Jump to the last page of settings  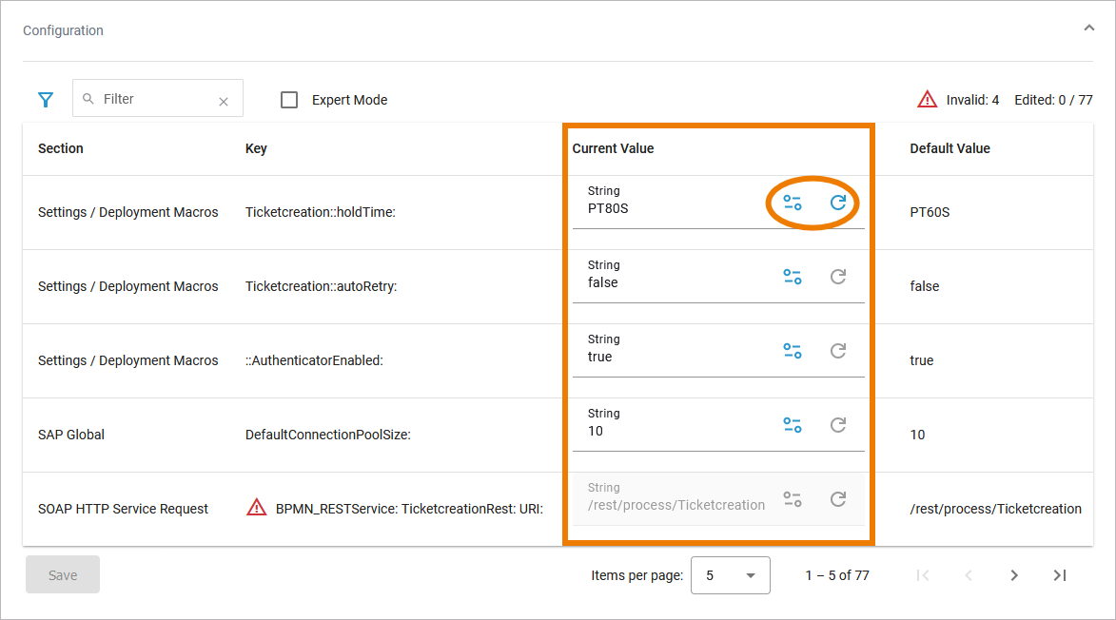(1060, 575)
